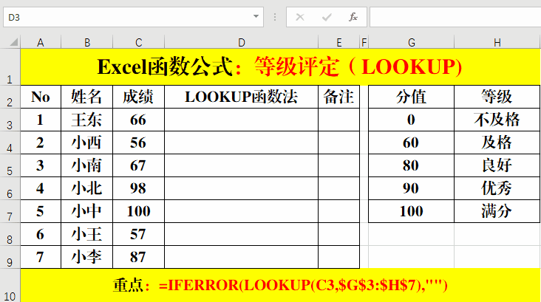Select column B header
Image resolution: width=541 pixels, height=302 pixels.
(87, 42)
